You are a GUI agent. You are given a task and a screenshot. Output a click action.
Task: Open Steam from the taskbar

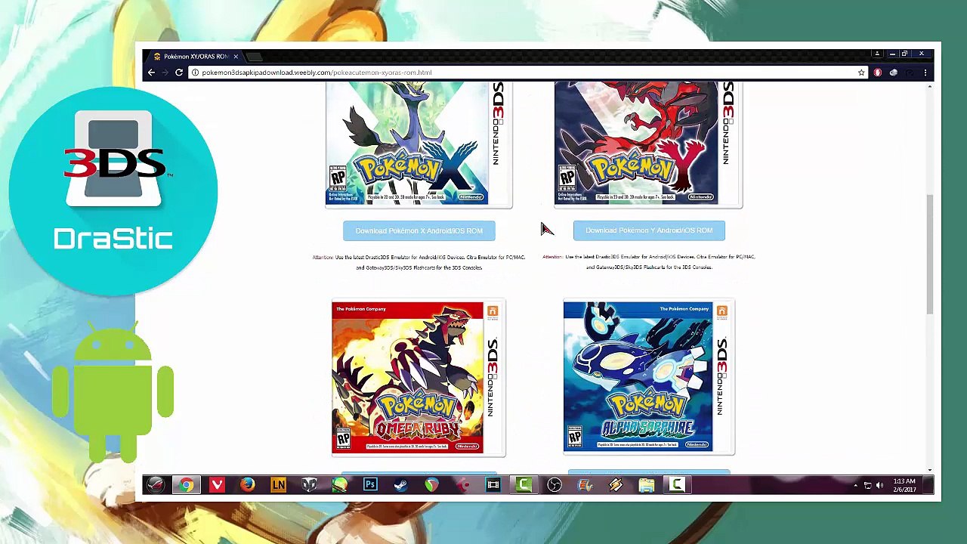pos(400,485)
